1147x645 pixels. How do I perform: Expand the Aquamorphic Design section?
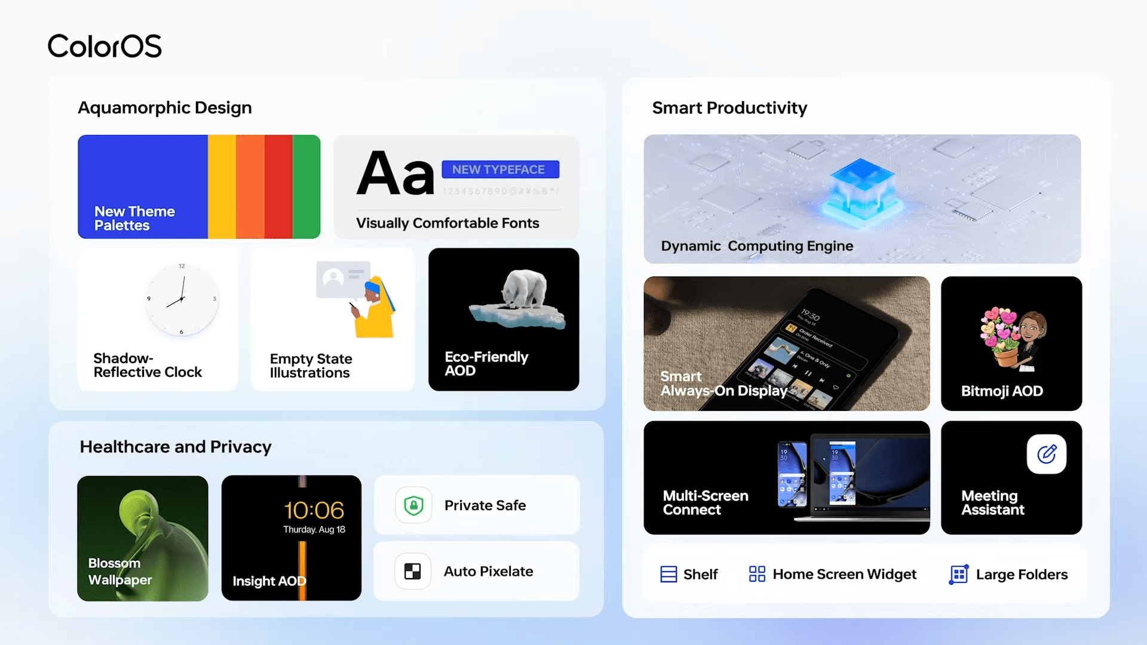coord(165,107)
